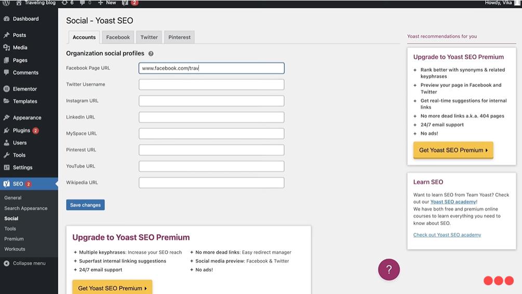This screenshot has width=522, height=294.
Task: Open Search Appearance submenu item
Action: pyautogui.click(x=25, y=208)
